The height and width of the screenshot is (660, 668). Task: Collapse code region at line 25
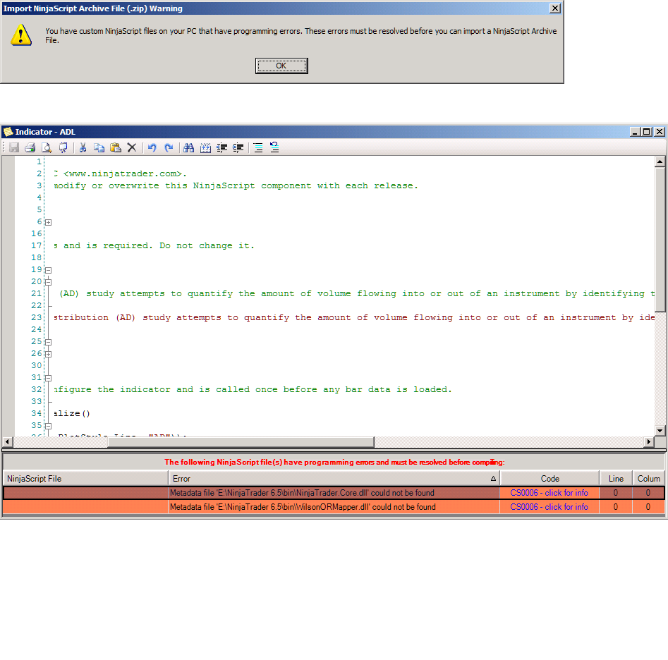coord(49,343)
